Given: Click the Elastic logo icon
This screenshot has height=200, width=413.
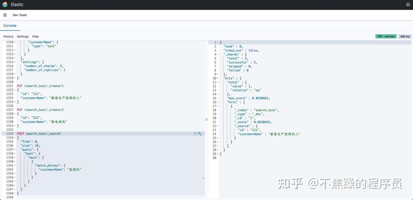Looking at the screenshot, I should coord(5,4).
